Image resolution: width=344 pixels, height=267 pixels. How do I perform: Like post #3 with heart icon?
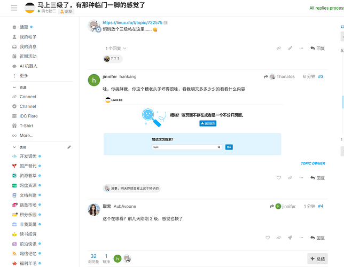coord(279,178)
